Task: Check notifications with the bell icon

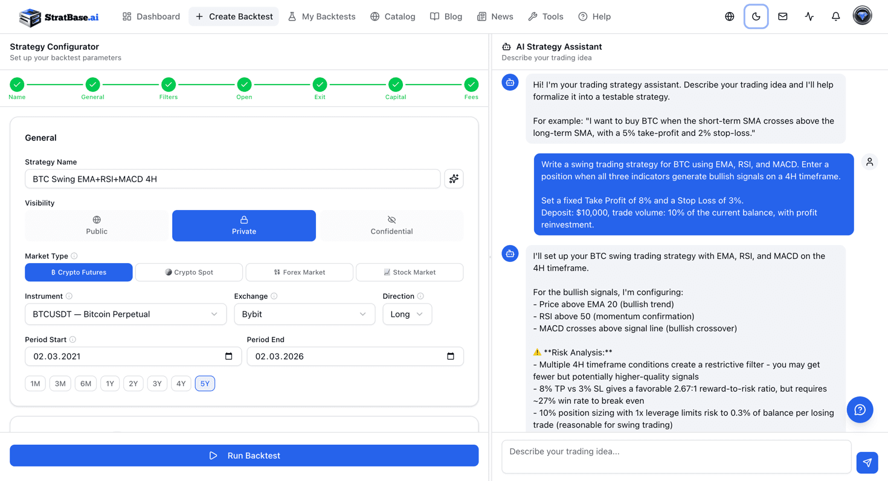Action: 835,16
